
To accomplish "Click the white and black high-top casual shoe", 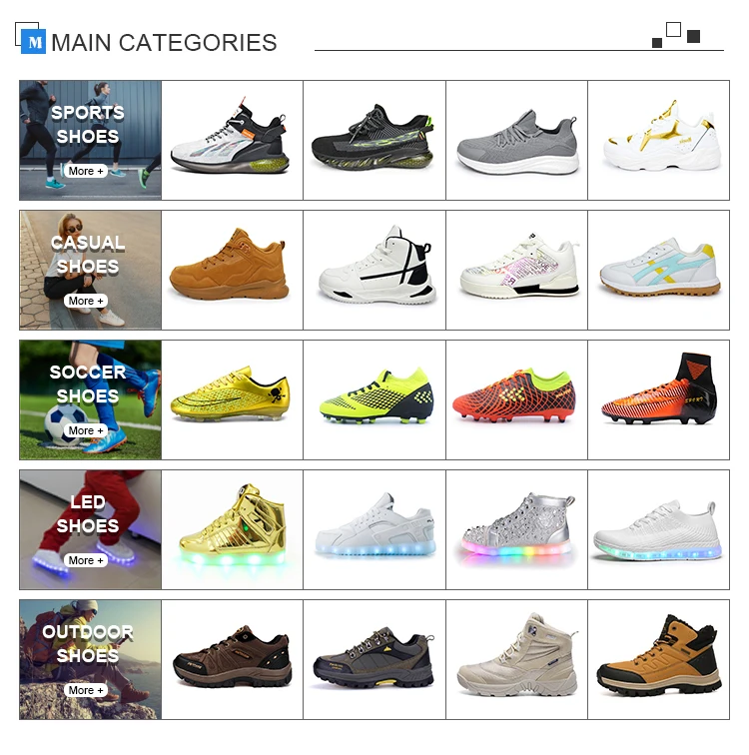I will [376, 265].
